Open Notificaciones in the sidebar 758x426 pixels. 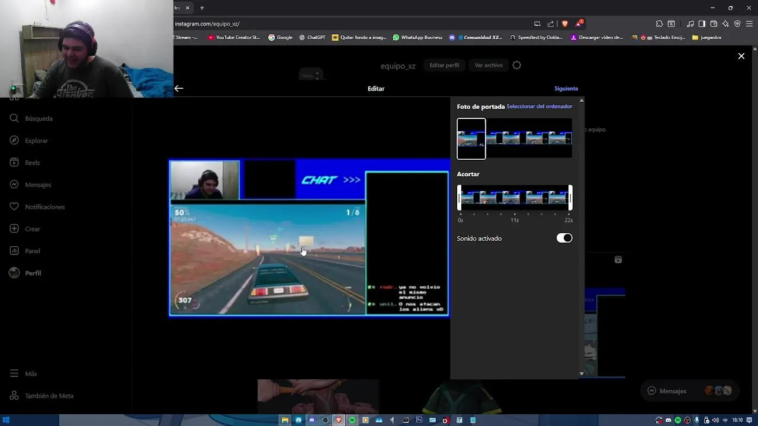37,207
